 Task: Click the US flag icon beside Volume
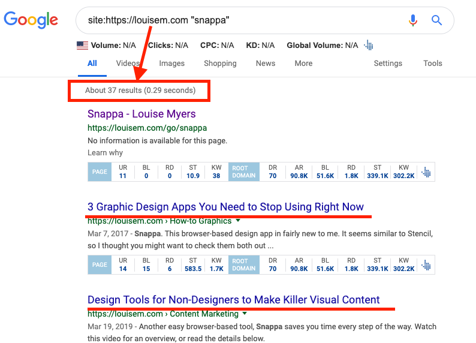[x=82, y=46]
